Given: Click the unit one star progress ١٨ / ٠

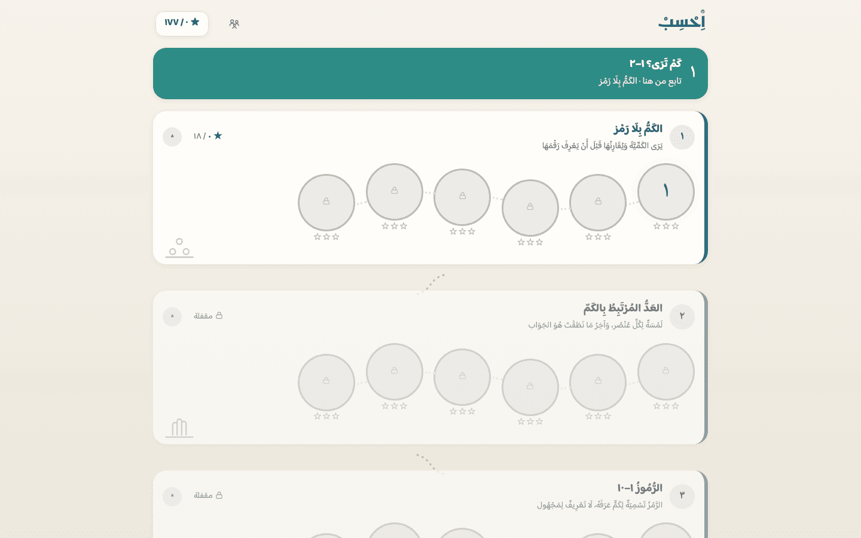Looking at the screenshot, I should 207,136.
